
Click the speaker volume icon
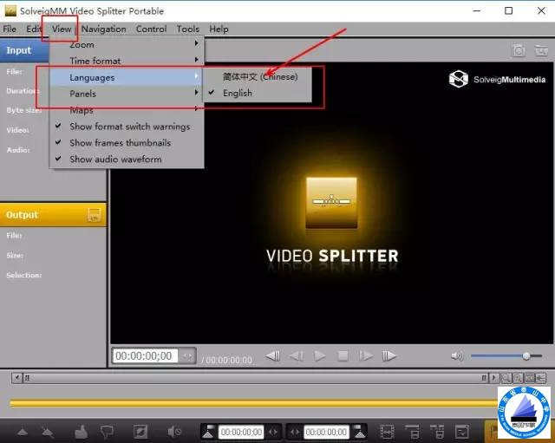456,355
